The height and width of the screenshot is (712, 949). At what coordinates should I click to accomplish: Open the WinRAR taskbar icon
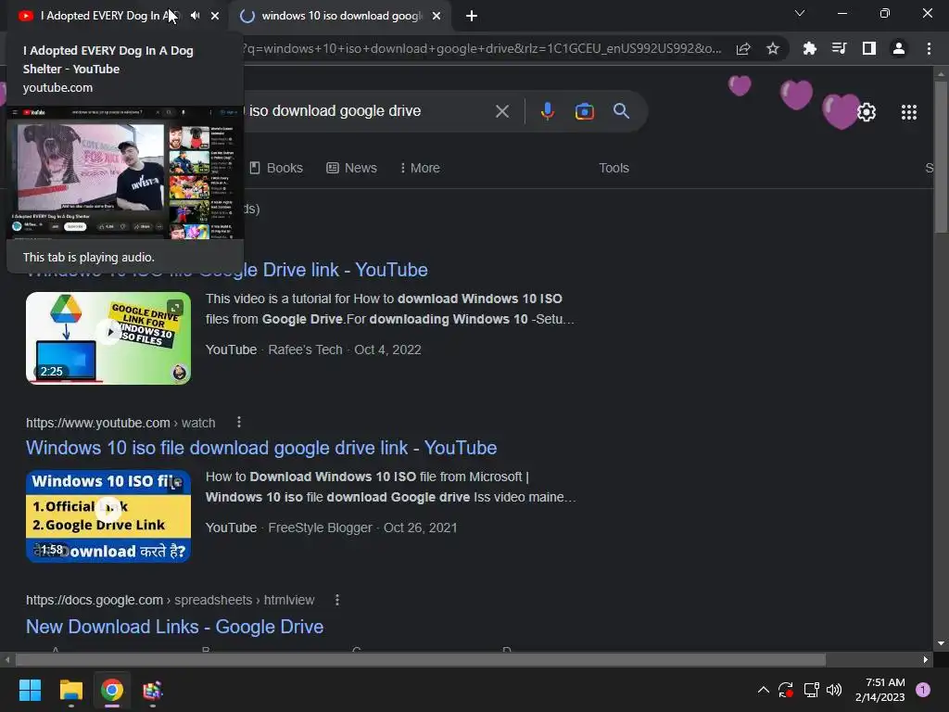point(153,690)
